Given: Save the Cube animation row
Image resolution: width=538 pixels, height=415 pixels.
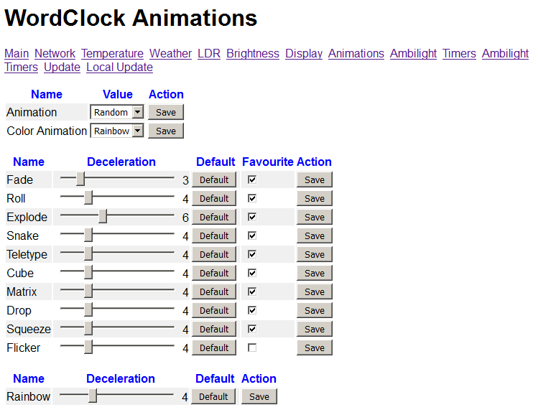Looking at the screenshot, I should point(315,274).
